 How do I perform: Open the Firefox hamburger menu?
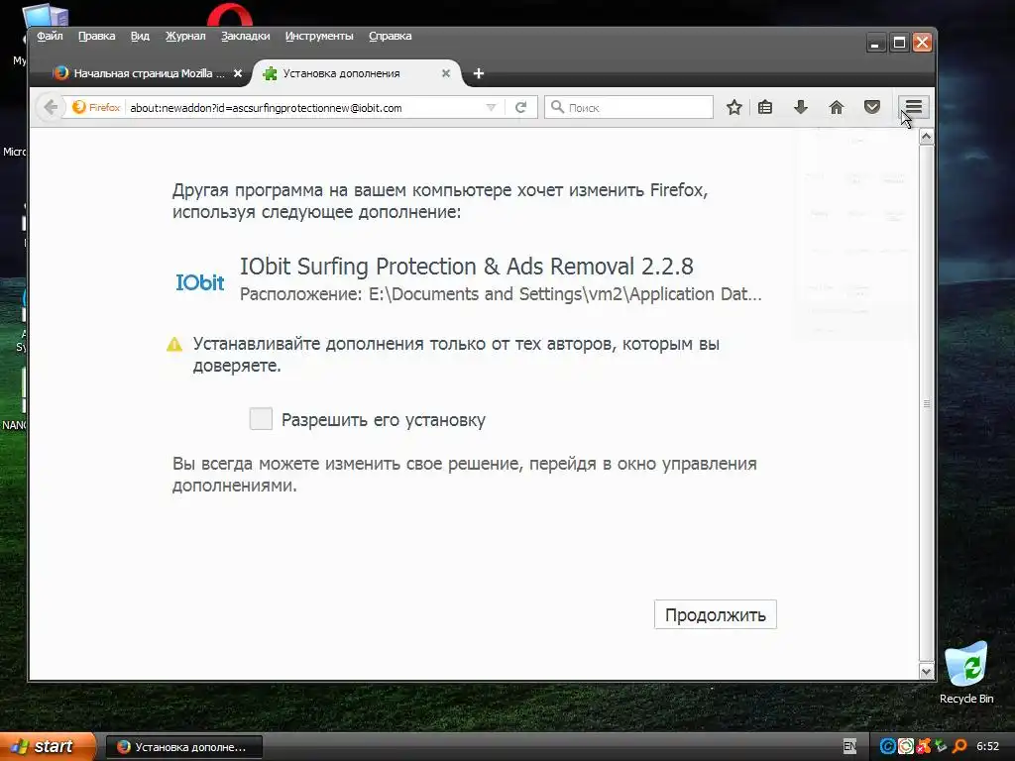point(913,107)
